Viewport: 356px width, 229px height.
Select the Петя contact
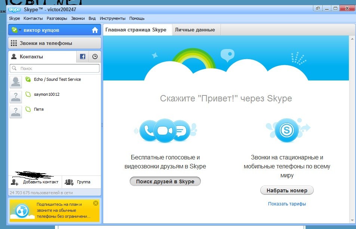(55, 112)
